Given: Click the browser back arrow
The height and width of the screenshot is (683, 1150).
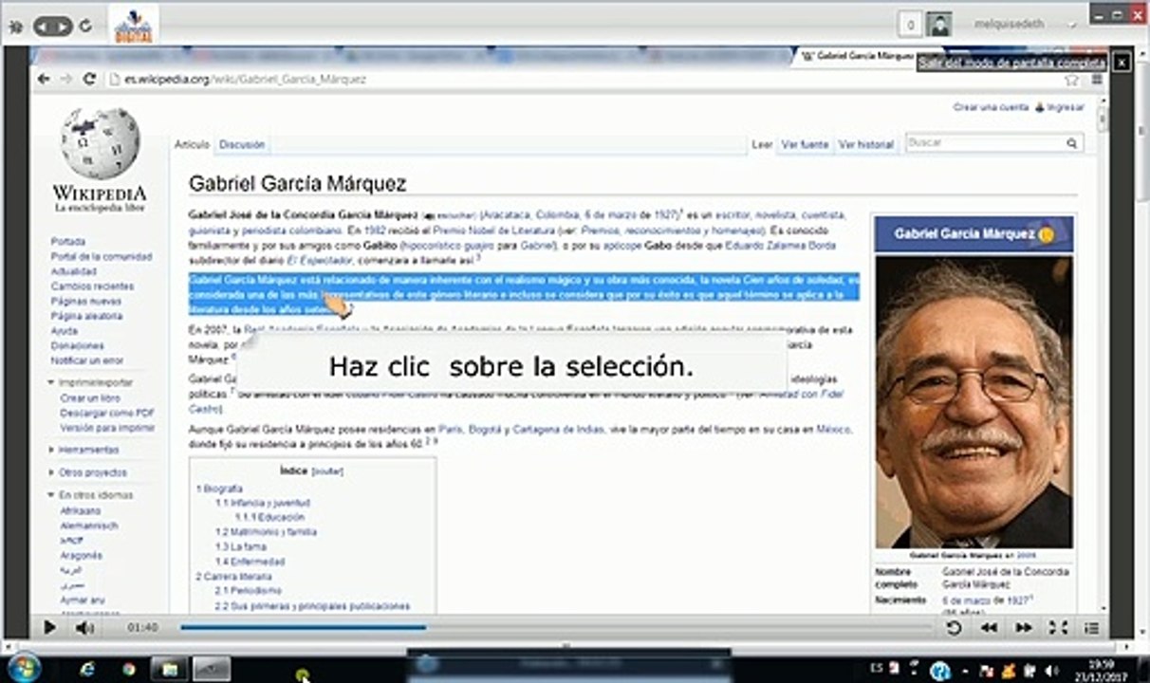Looking at the screenshot, I should coord(44,79).
